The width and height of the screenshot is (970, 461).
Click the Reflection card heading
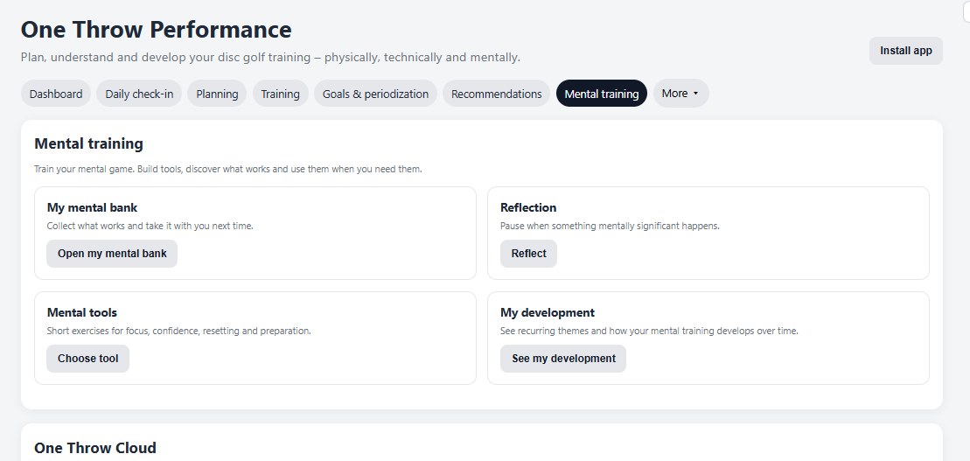pyautogui.click(x=528, y=207)
